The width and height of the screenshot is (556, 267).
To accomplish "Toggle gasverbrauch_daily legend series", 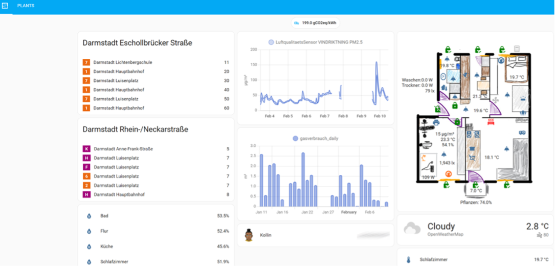I will [x=315, y=139].
